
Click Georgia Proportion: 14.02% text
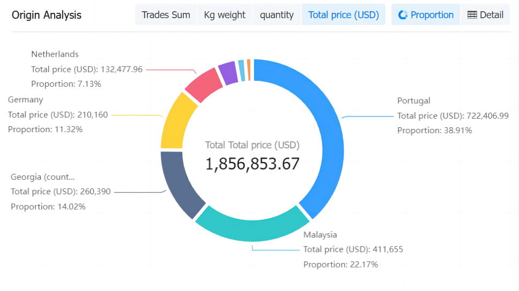48,207
